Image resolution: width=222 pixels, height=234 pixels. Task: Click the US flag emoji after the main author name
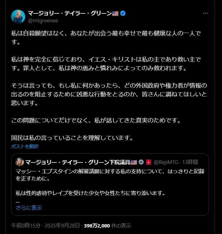pos(115,13)
